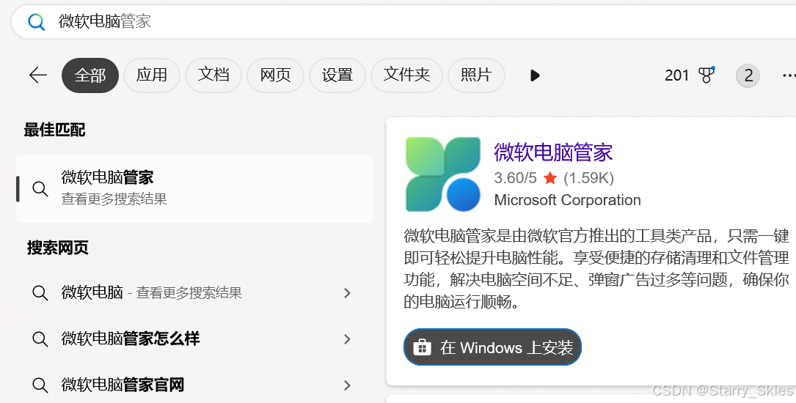Open best match 微软电脑管家 result
Image resolution: width=796 pixels, height=403 pixels.
click(195, 188)
